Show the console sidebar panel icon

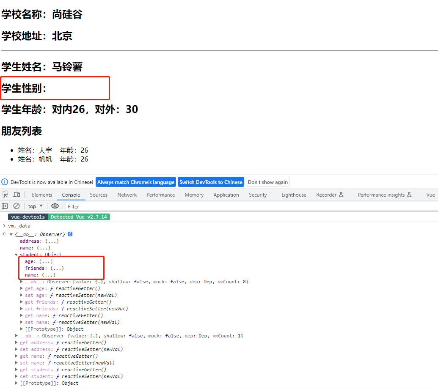(x=5, y=206)
